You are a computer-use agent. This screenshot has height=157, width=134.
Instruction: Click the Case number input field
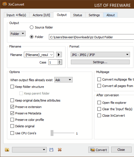click(53, 62)
